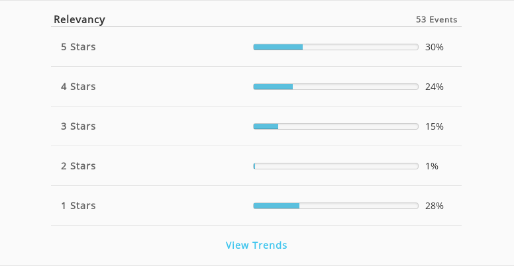Screen dimensions: 514x266
Task: Click the 1 Stars progress bar
Action: pos(336,206)
